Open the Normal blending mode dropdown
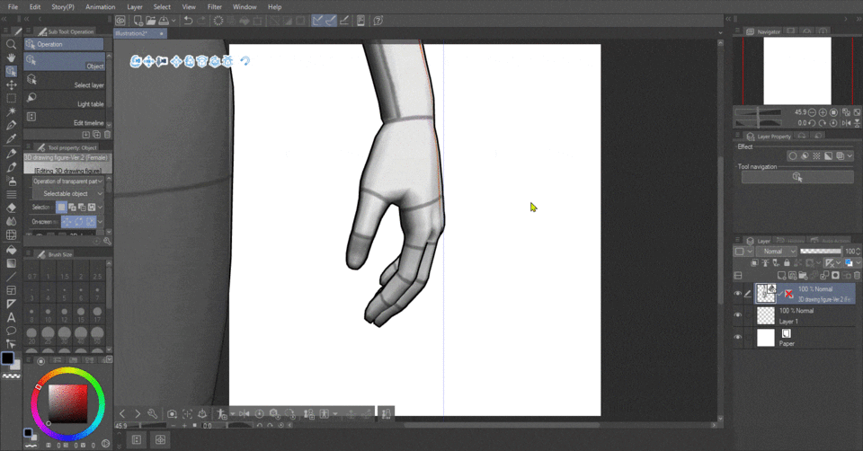 [776, 252]
